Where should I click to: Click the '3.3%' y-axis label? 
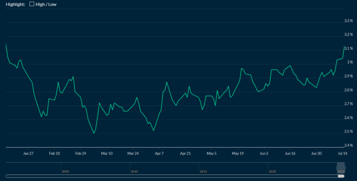[x=348, y=21]
